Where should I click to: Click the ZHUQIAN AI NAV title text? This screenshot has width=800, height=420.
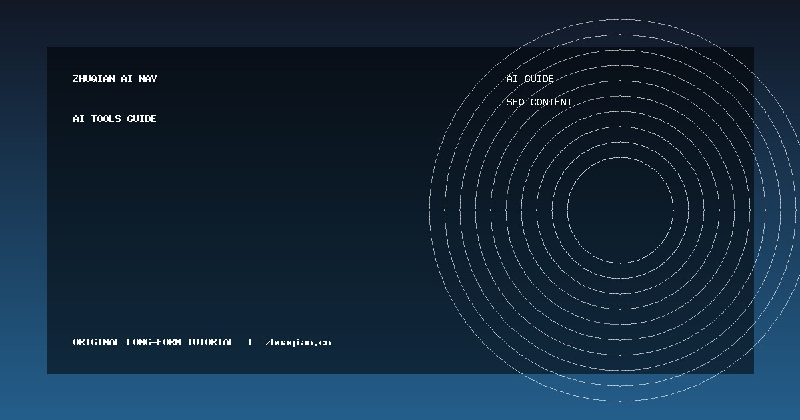115,79
